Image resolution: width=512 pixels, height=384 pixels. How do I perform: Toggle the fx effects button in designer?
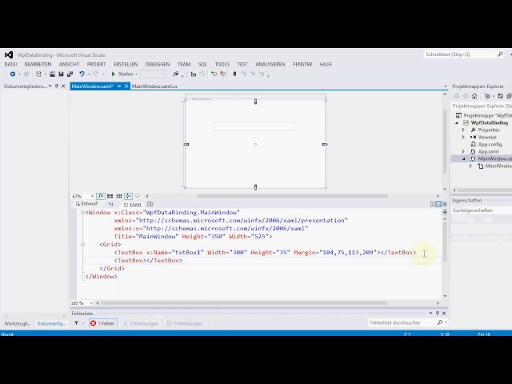point(101,196)
